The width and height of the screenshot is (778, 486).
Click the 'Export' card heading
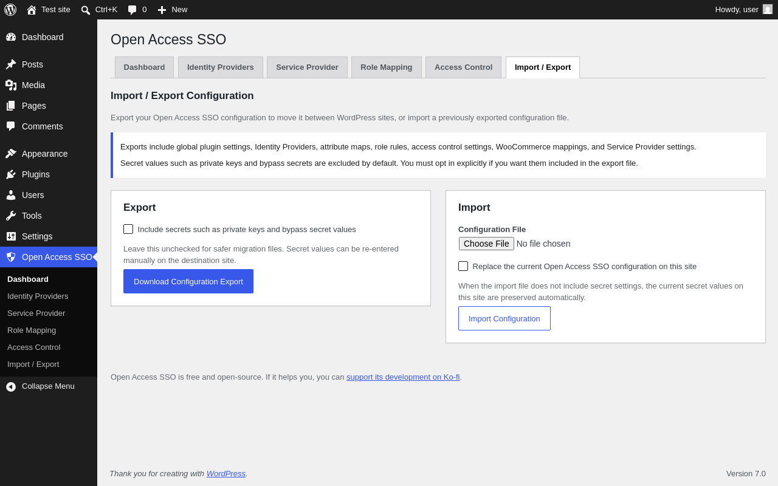[140, 208]
